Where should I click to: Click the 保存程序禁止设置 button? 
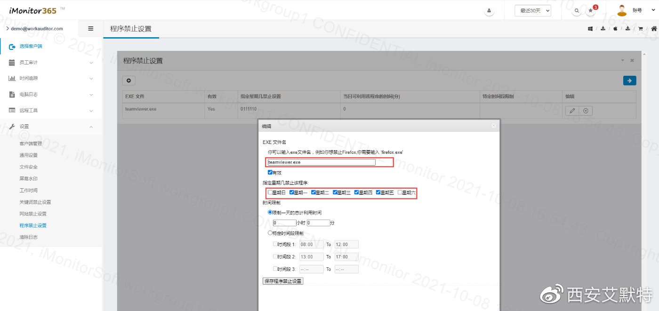pyautogui.click(x=283, y=281)
